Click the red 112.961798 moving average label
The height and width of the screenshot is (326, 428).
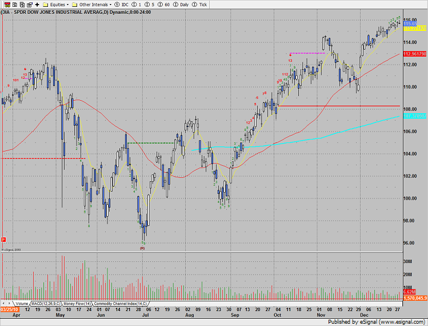pyautogui.click(x=415, y=54)
